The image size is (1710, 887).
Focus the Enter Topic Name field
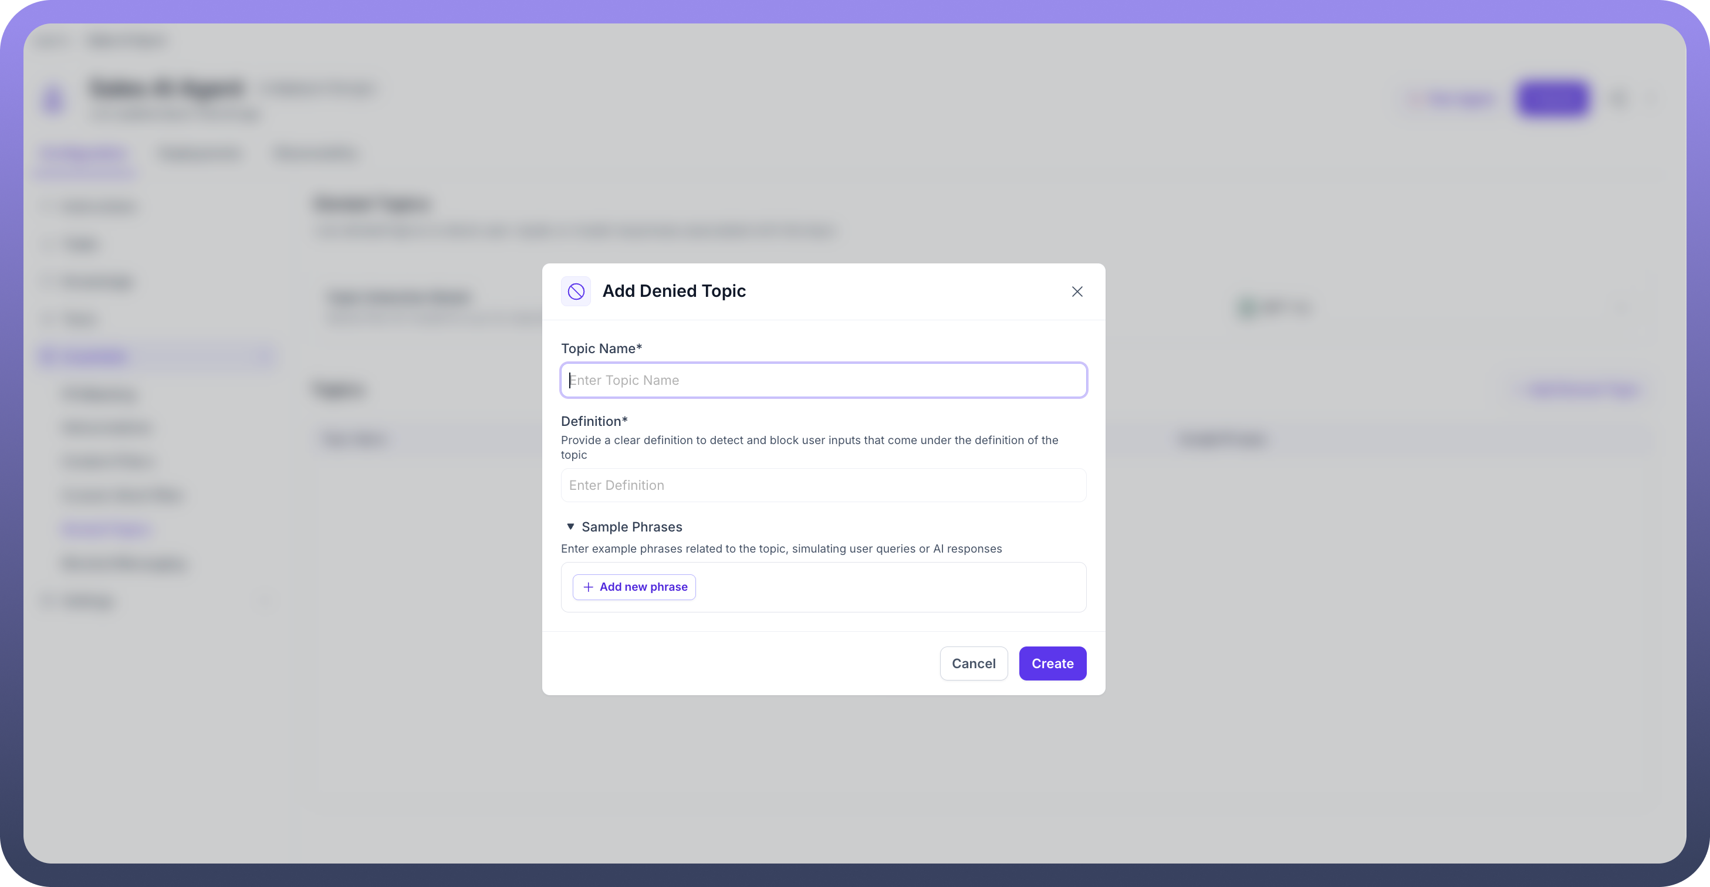[823, 380]
